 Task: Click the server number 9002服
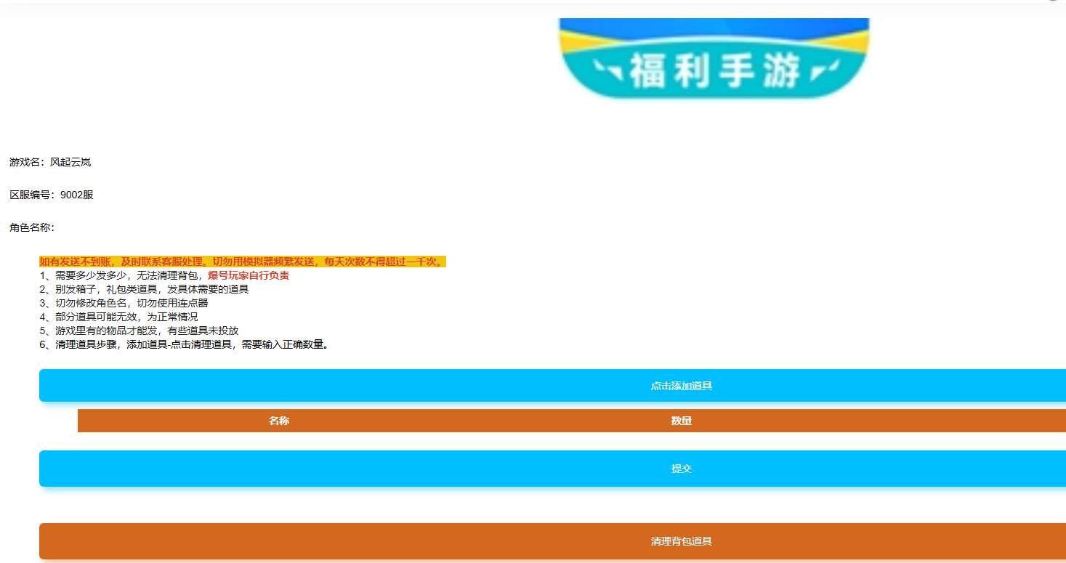click(77, 195)
